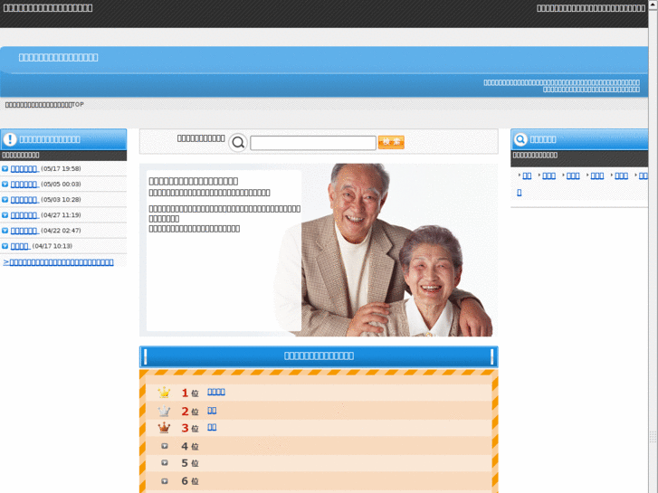Click the top-left text in the black header bar

[x=48, y=8]
